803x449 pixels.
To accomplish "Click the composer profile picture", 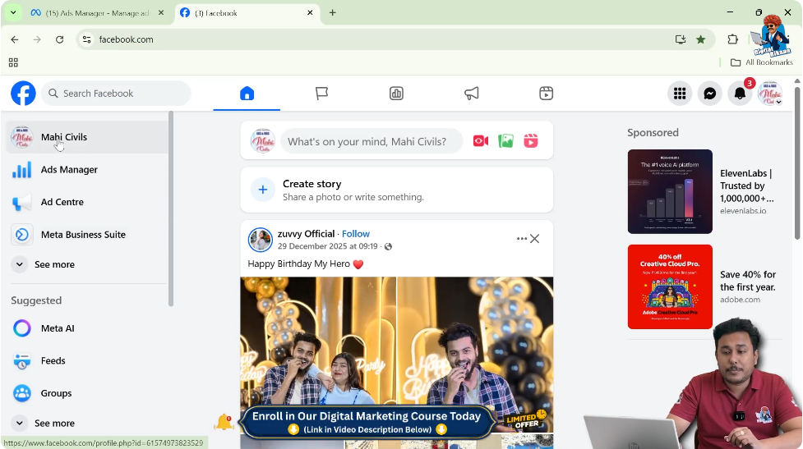I will click(263, 141).
